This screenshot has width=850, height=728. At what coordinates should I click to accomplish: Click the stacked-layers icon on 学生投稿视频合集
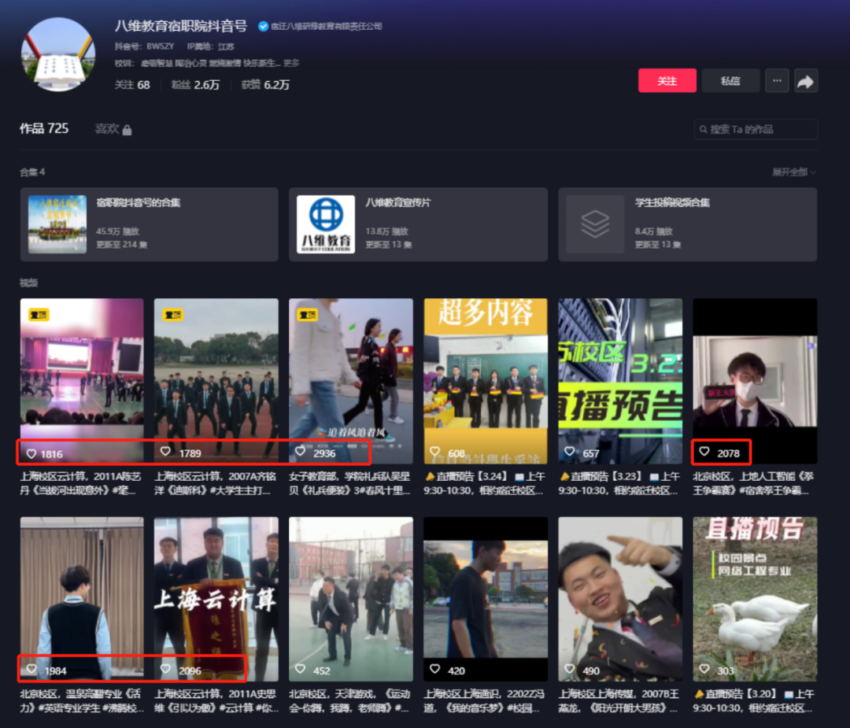tap(594, 224)
